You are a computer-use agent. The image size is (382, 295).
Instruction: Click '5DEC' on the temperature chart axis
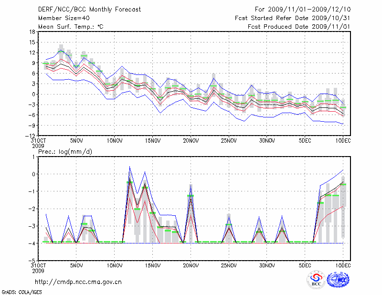[x=305, y=141]
